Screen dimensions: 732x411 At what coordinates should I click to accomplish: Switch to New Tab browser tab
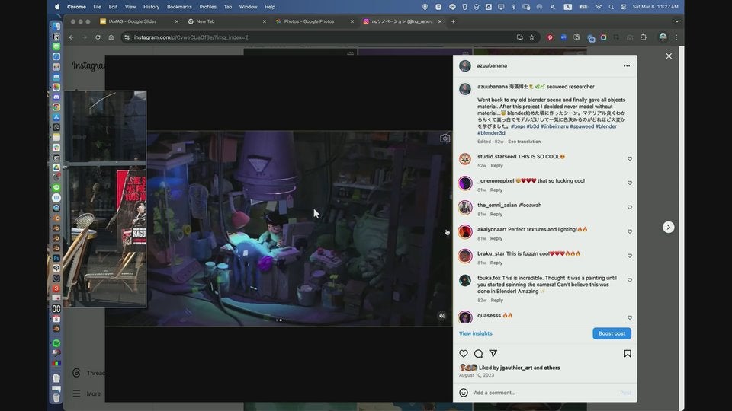click(x=205, y=21)
